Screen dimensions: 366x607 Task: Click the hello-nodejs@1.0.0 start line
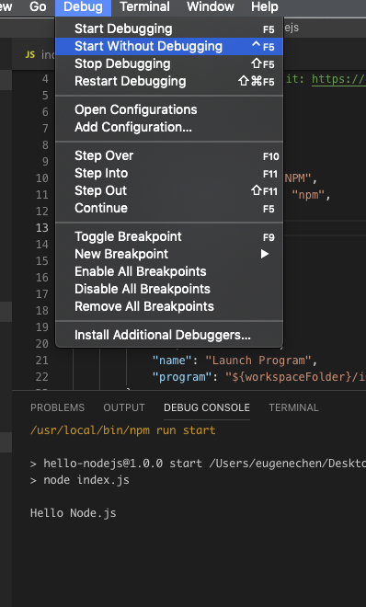198,464
